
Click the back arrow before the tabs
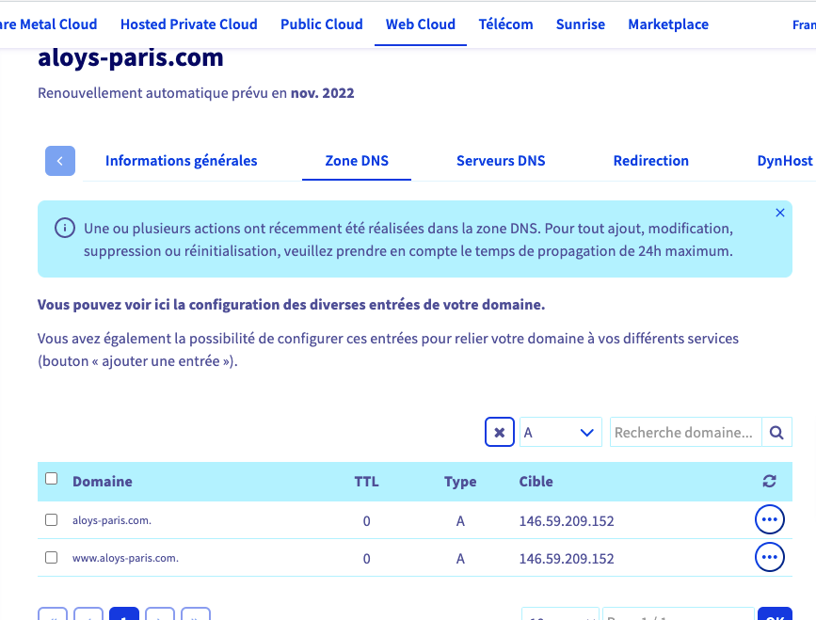tap(60, 161)
